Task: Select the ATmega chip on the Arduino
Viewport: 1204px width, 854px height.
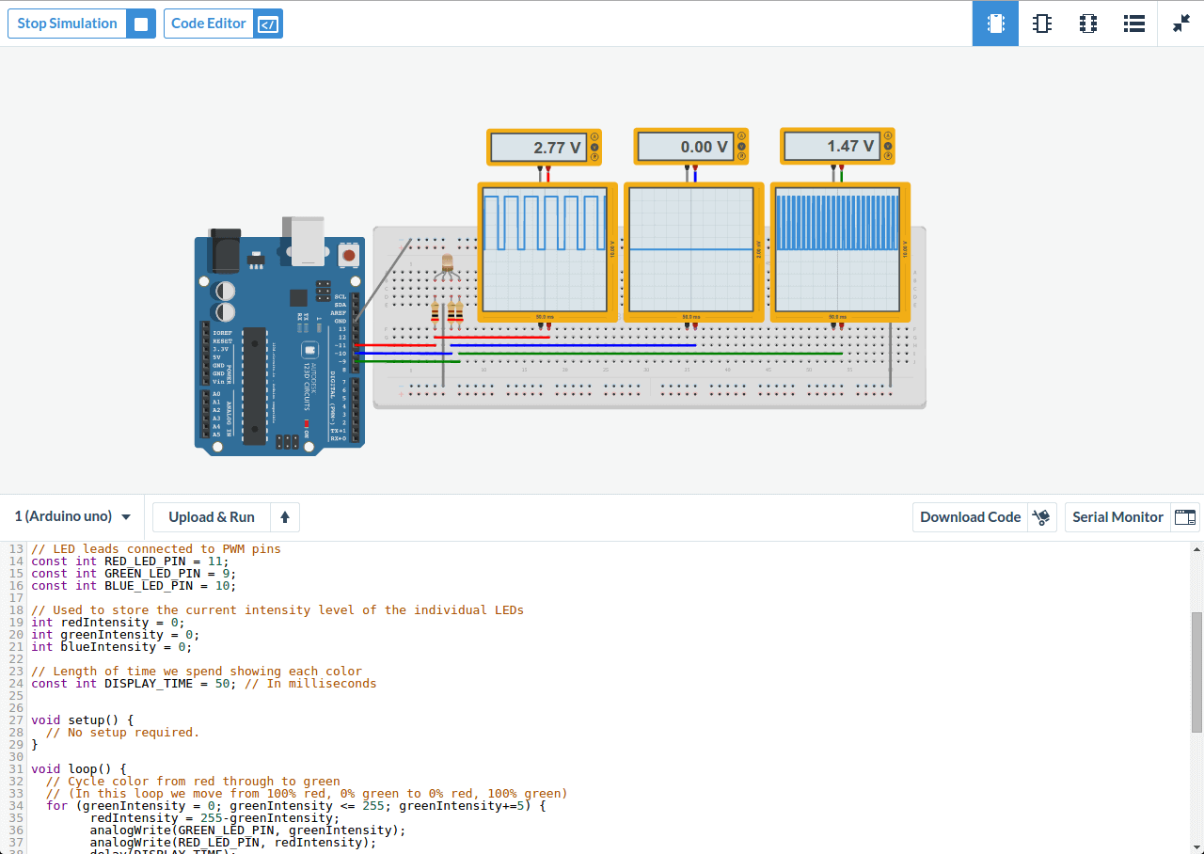Action: click(x=255, y=386)
